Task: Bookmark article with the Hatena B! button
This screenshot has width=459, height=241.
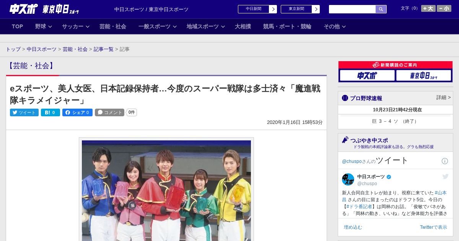Action: pyautogui.click(x=50, y=112)
